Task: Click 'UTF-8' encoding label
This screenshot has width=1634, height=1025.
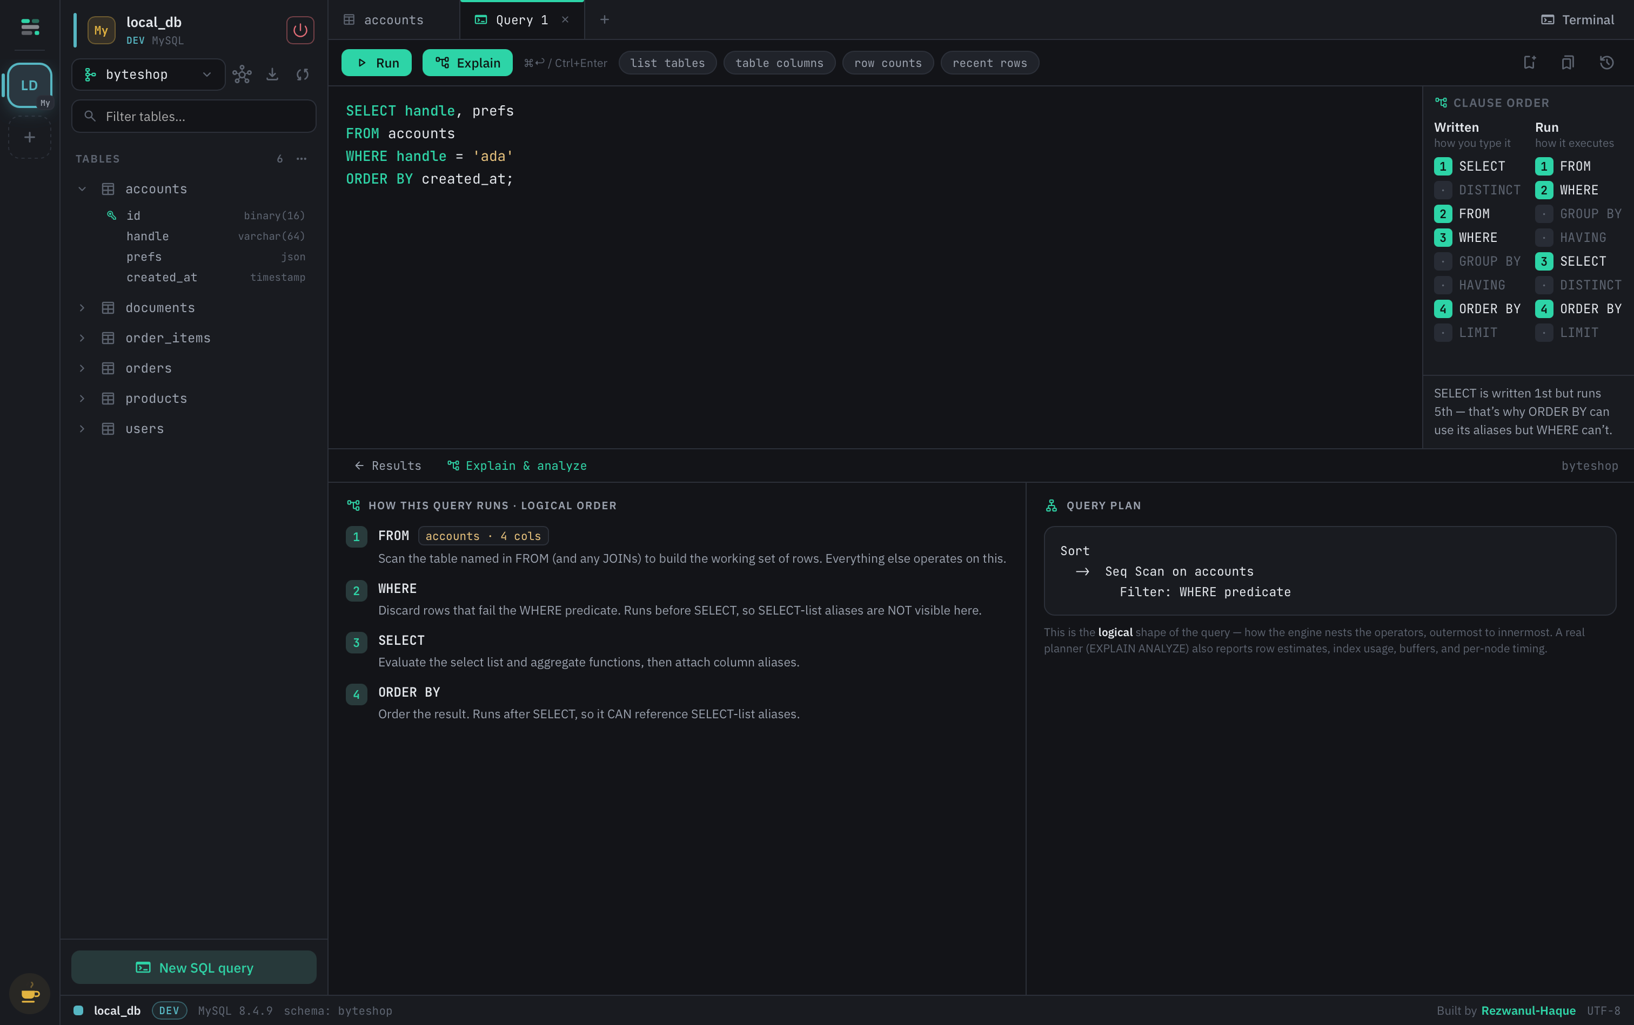Action: tap(1604, 1011)
